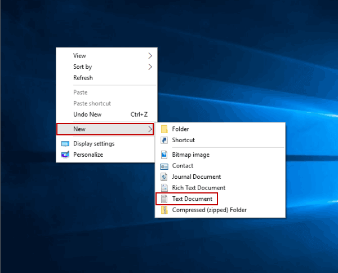
Task: Create a new Compressed (zipped) Folder
Action: click(x=220, y=210)
